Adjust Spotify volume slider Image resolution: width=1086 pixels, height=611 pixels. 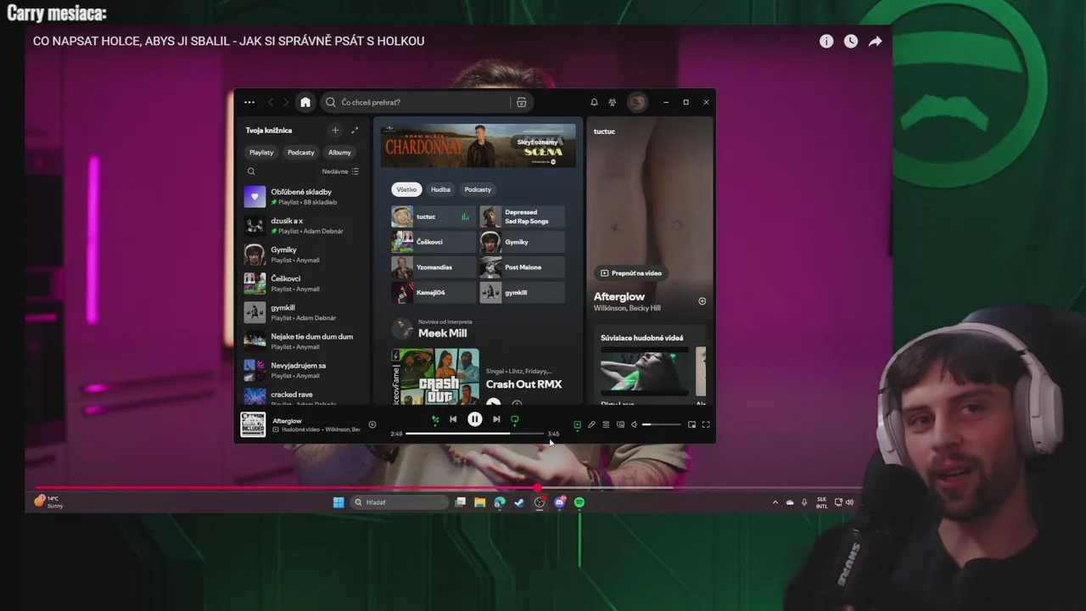[x=662, y=424]
